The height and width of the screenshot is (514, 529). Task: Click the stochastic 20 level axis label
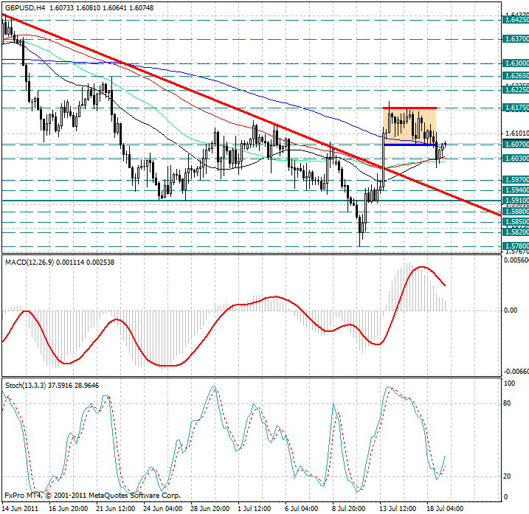(x=507, y=476)
